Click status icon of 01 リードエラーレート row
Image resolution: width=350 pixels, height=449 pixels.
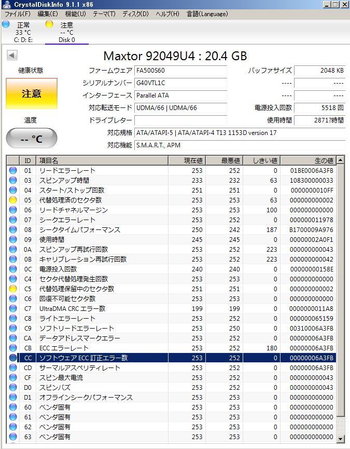tap(13, 170)
